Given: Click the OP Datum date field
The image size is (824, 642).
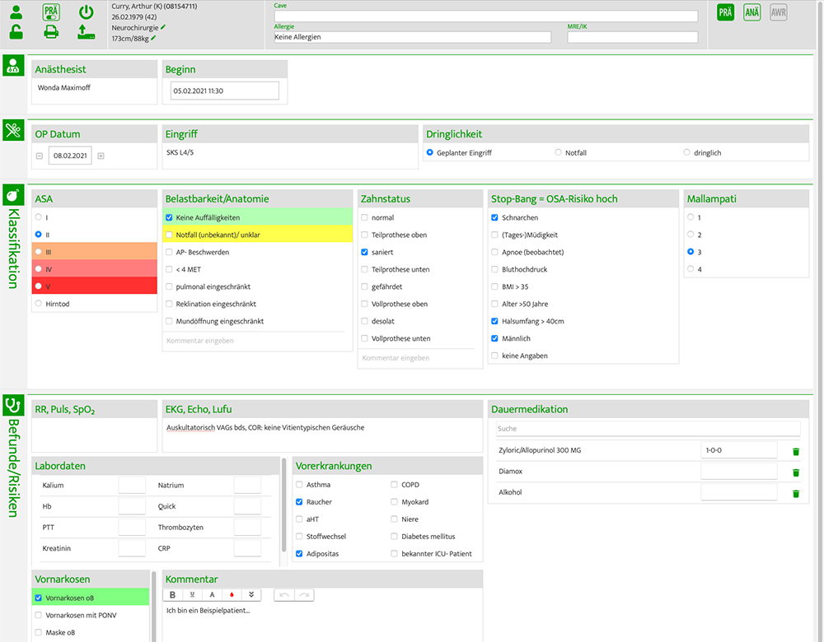Looking at the screenshot, I should (70, 156).
